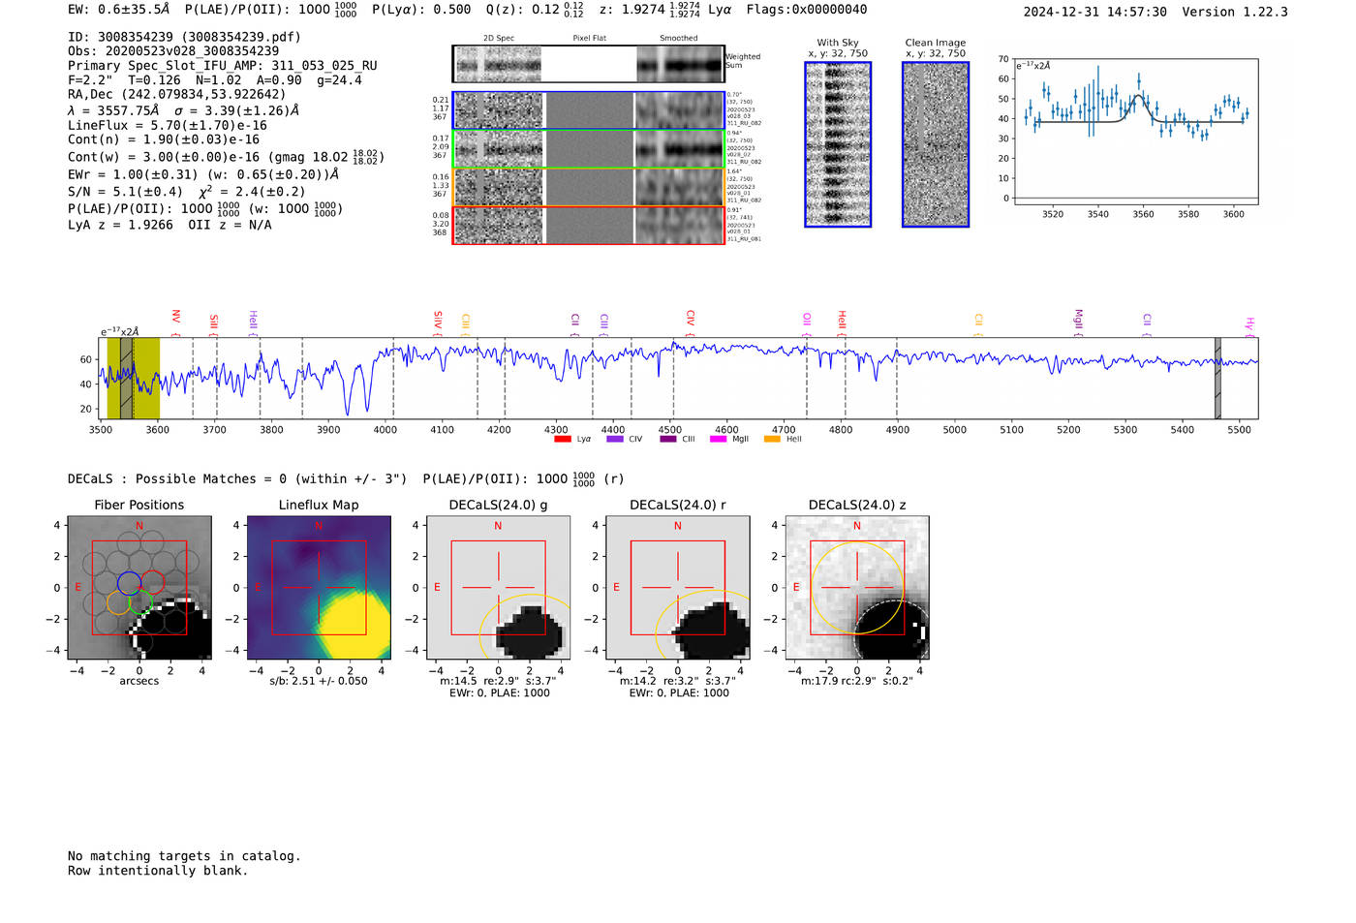Screen dimensions: 1356x923
Task: Click the 2D Spec column header
Action: tap(499, 39)
